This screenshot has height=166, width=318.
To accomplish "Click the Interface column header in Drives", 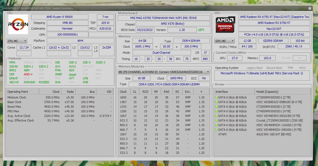I will pyautogui.click(x=234, y=92).
